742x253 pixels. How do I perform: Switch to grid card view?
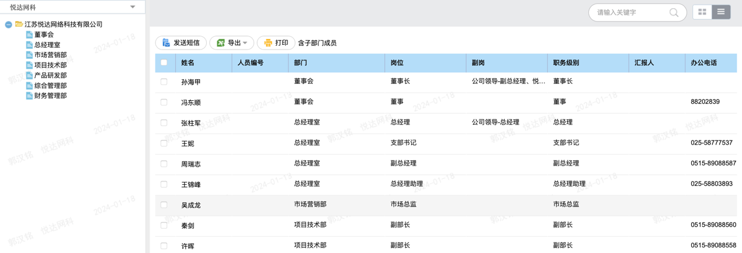702,12
